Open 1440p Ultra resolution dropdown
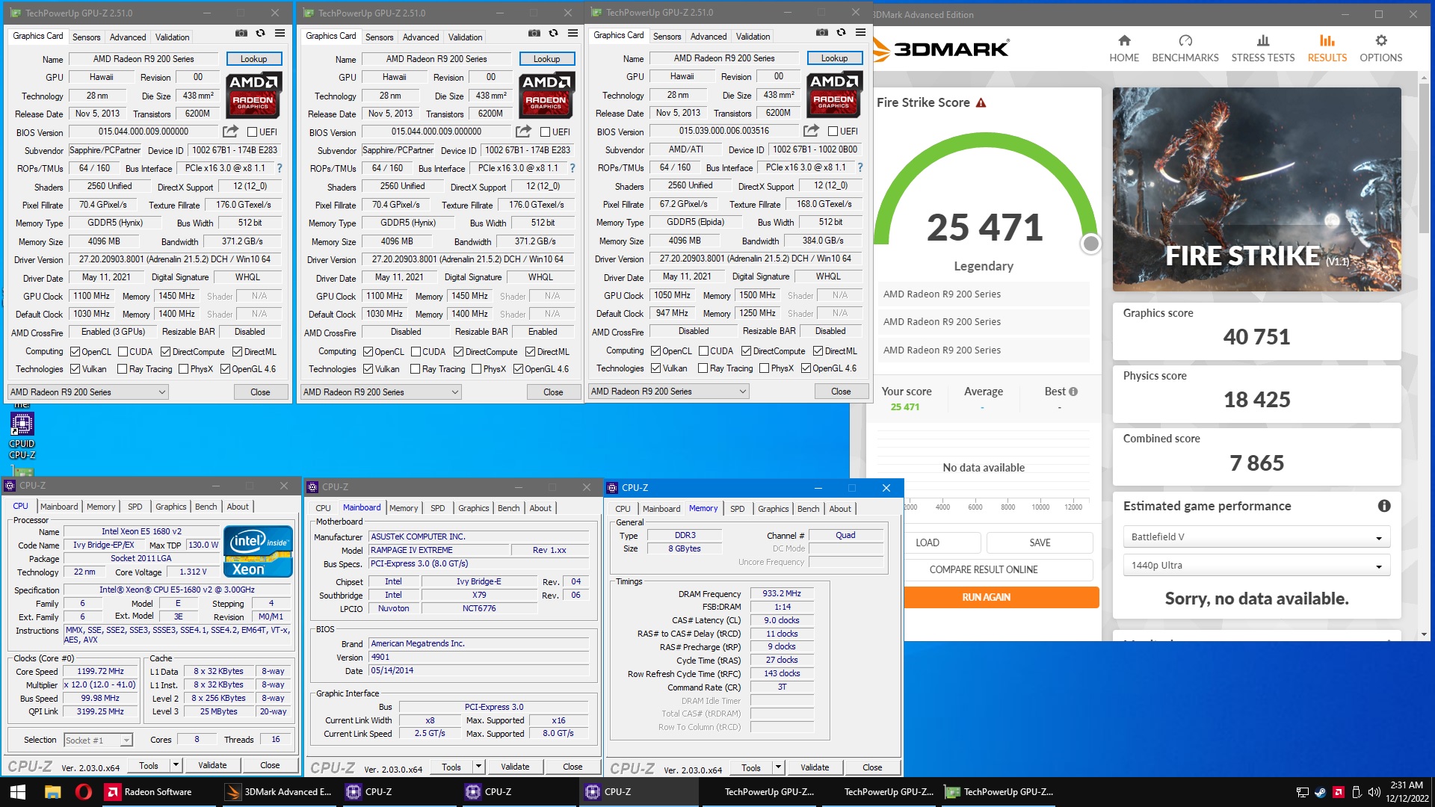The image size is (1435, 807). [1256, 566]
